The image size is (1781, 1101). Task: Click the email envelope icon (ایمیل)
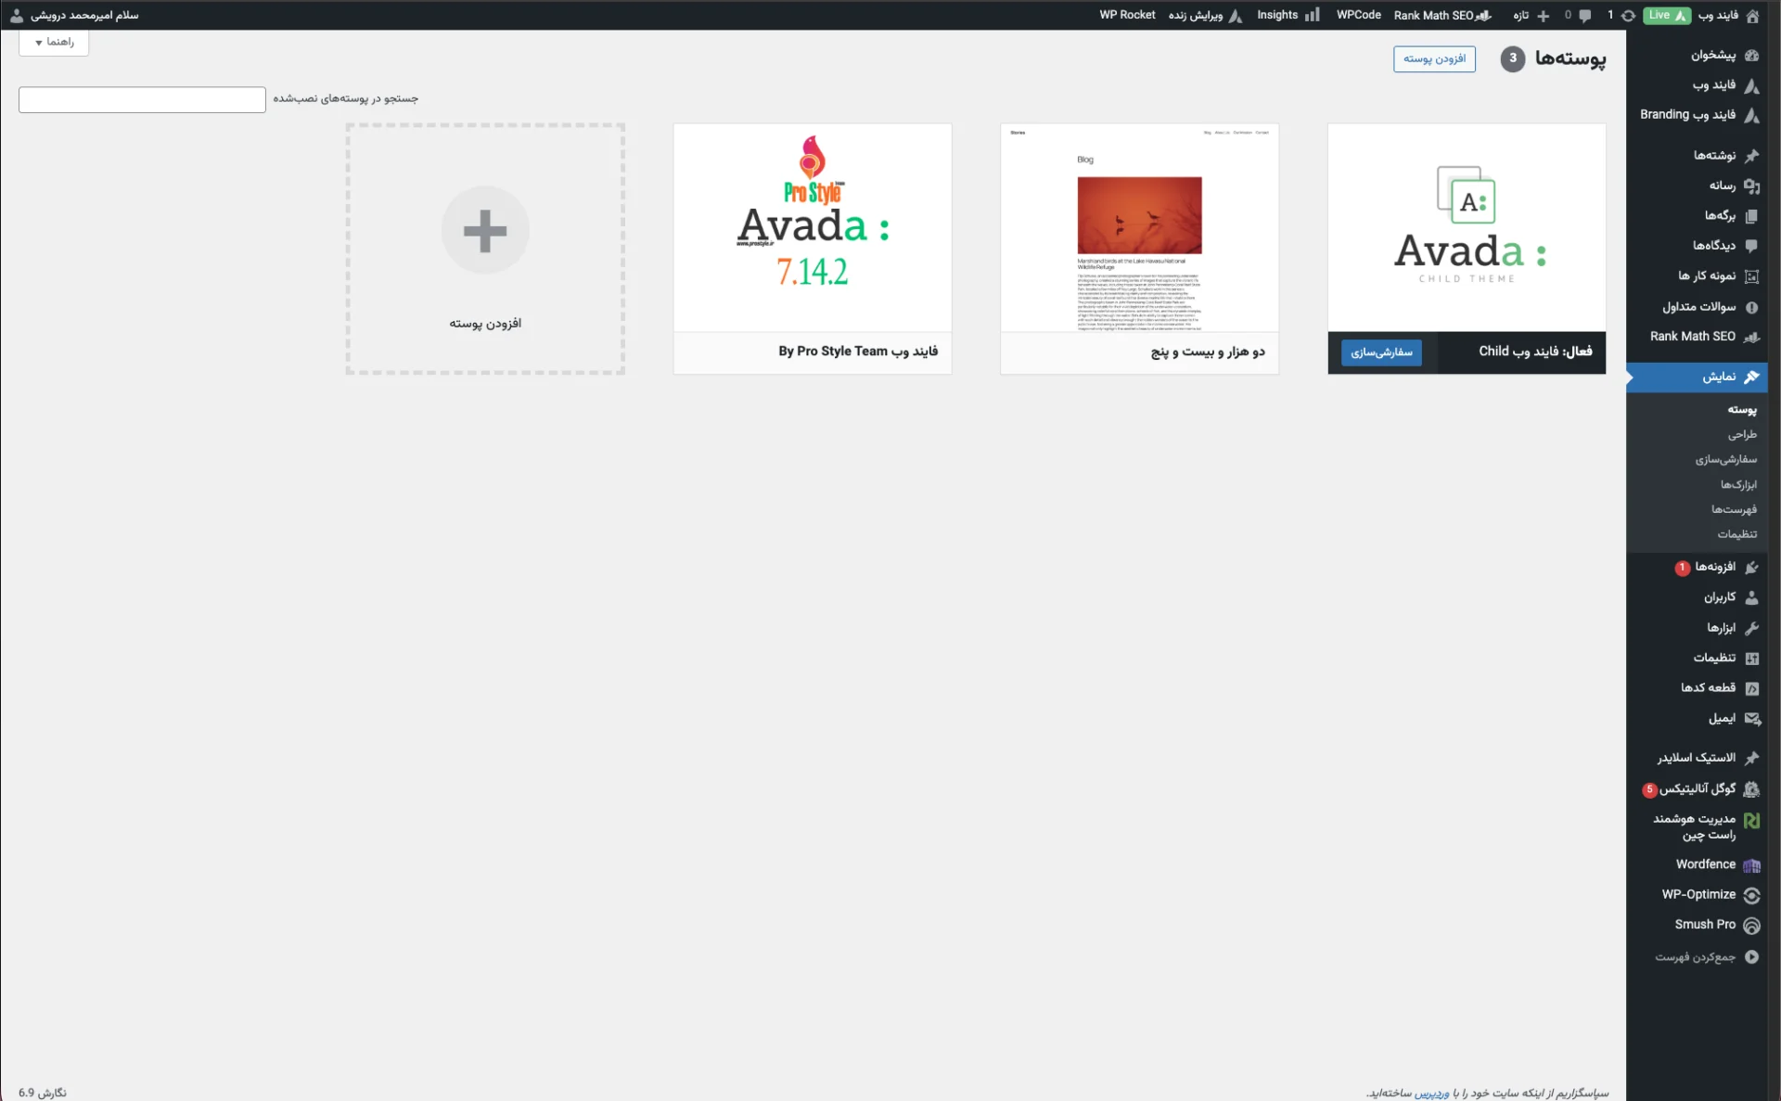pos(1751,718)
